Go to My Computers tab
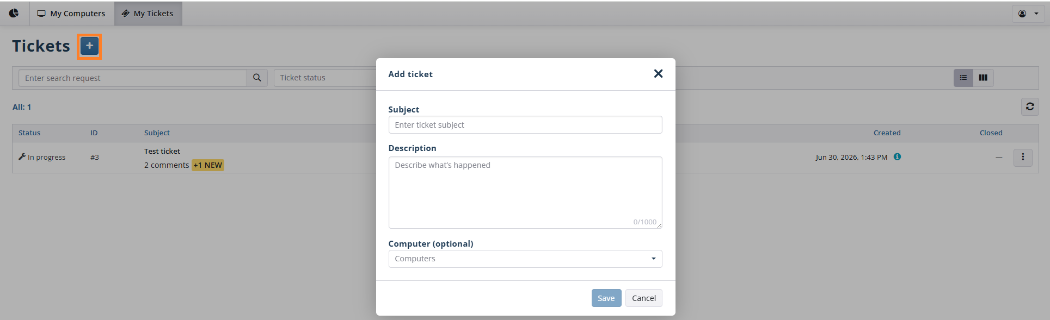The image size is (1050, 320). pyautogui.click(x=71, y=14)
